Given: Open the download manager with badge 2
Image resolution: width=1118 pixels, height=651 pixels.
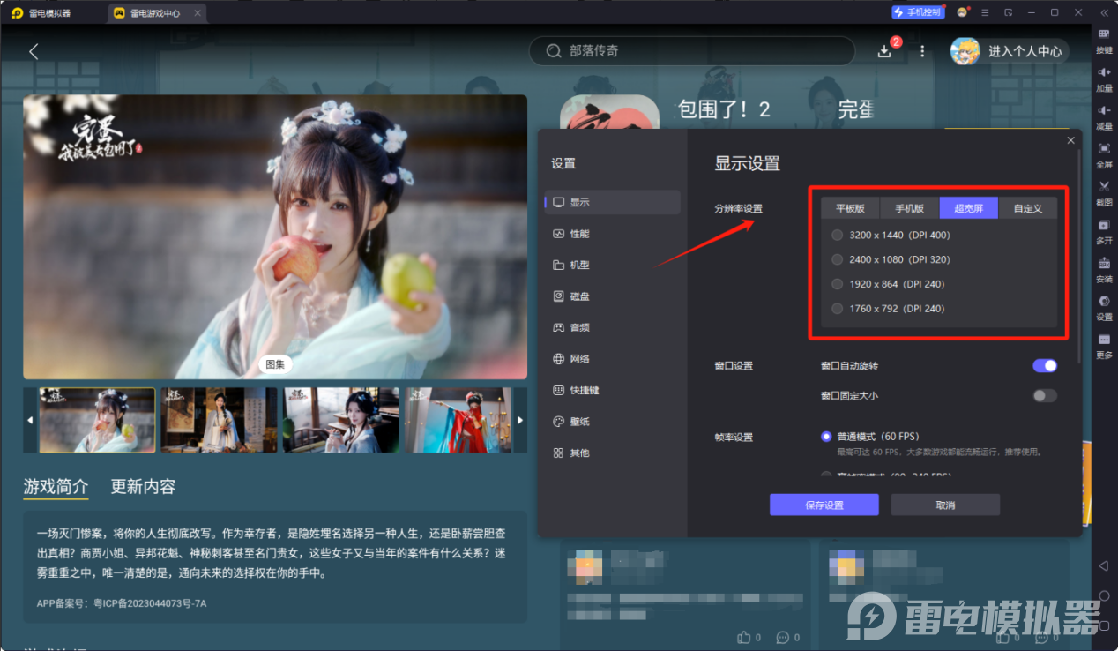Looking at the screenshot, I should pyautogui.click(x=884, y=51).
